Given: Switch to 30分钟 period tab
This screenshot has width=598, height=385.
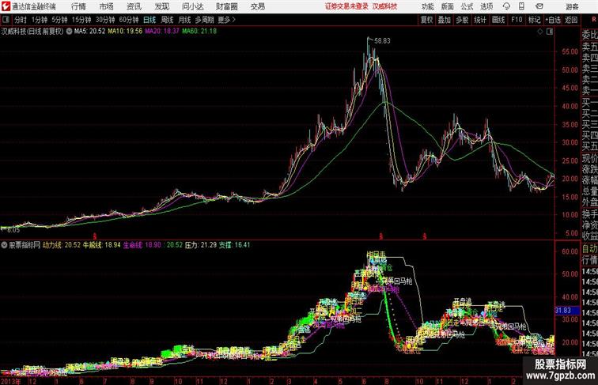Looking at the screenshot, I should click(105, 20).
